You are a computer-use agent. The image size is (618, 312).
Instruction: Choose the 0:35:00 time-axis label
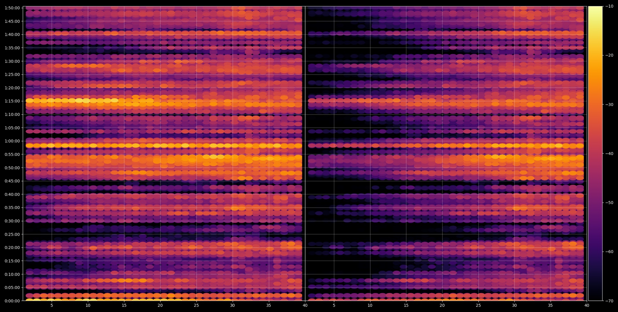[12, 208]
